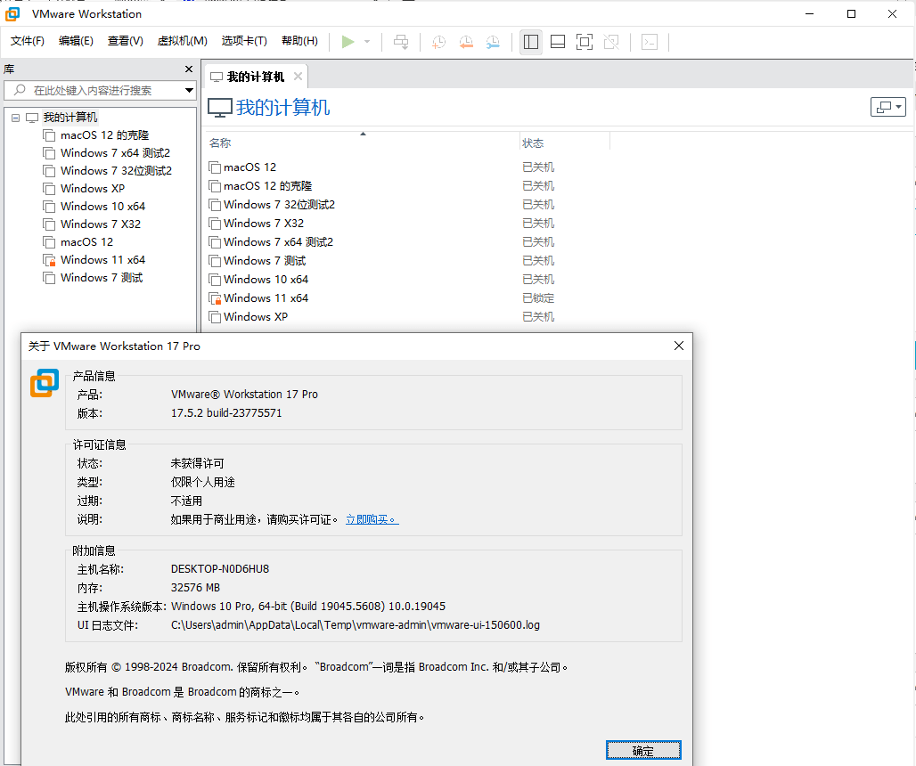Select Windows 7 测试 in library tree
The width and height of the screenshot is (916, 766).
coord(93,278)
